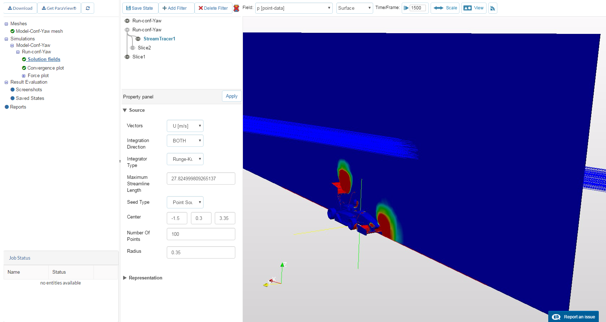Open the Field p [point-data] dropdown
606x322 pixels.
click(x=294, y=8)
